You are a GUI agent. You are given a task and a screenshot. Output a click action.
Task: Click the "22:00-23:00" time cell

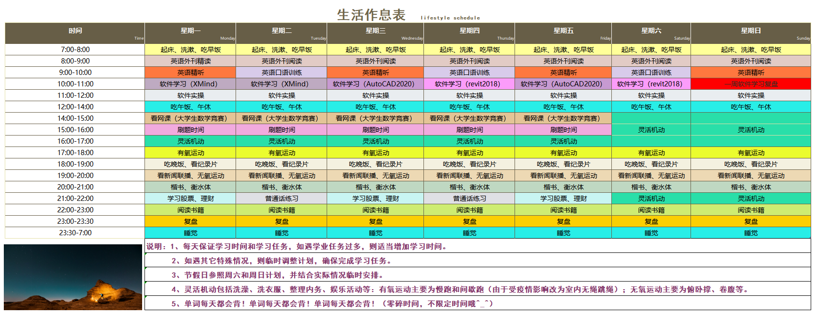pos(75,210)
